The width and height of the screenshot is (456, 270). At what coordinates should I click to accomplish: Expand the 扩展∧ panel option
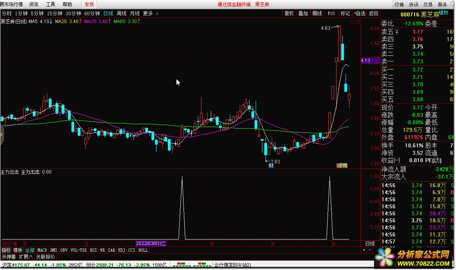tap(26, 257)
